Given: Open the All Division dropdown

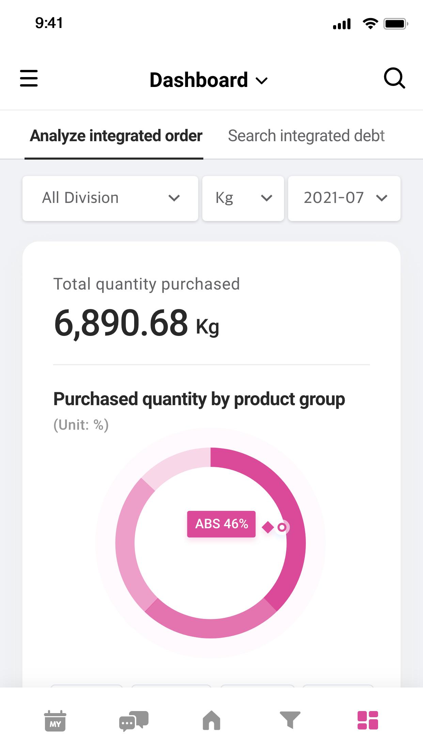Looking at the screenshot, I should [110, 198].
